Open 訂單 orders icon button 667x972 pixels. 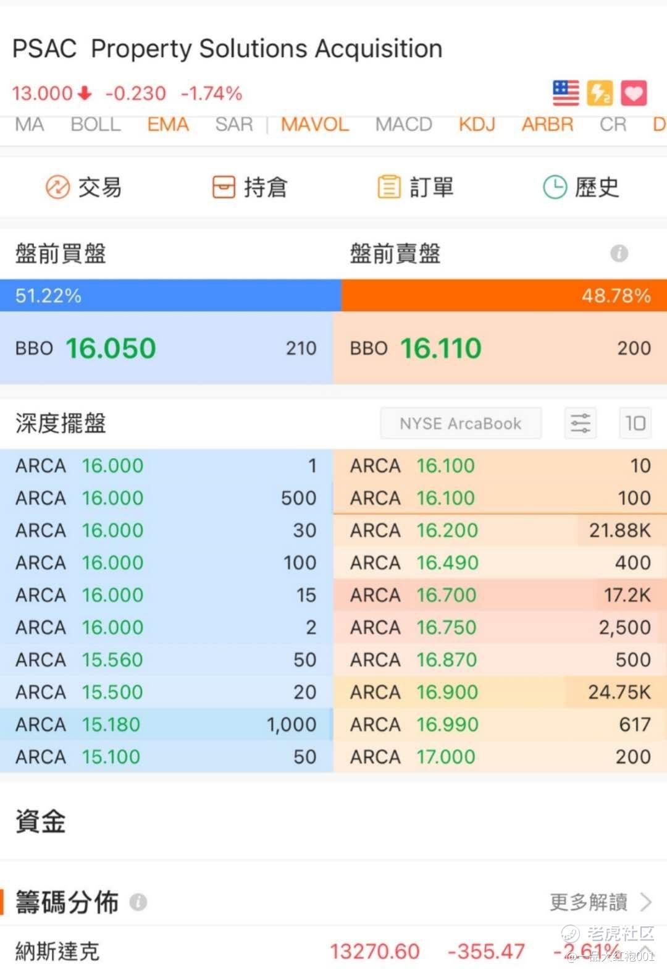[389, 187]
